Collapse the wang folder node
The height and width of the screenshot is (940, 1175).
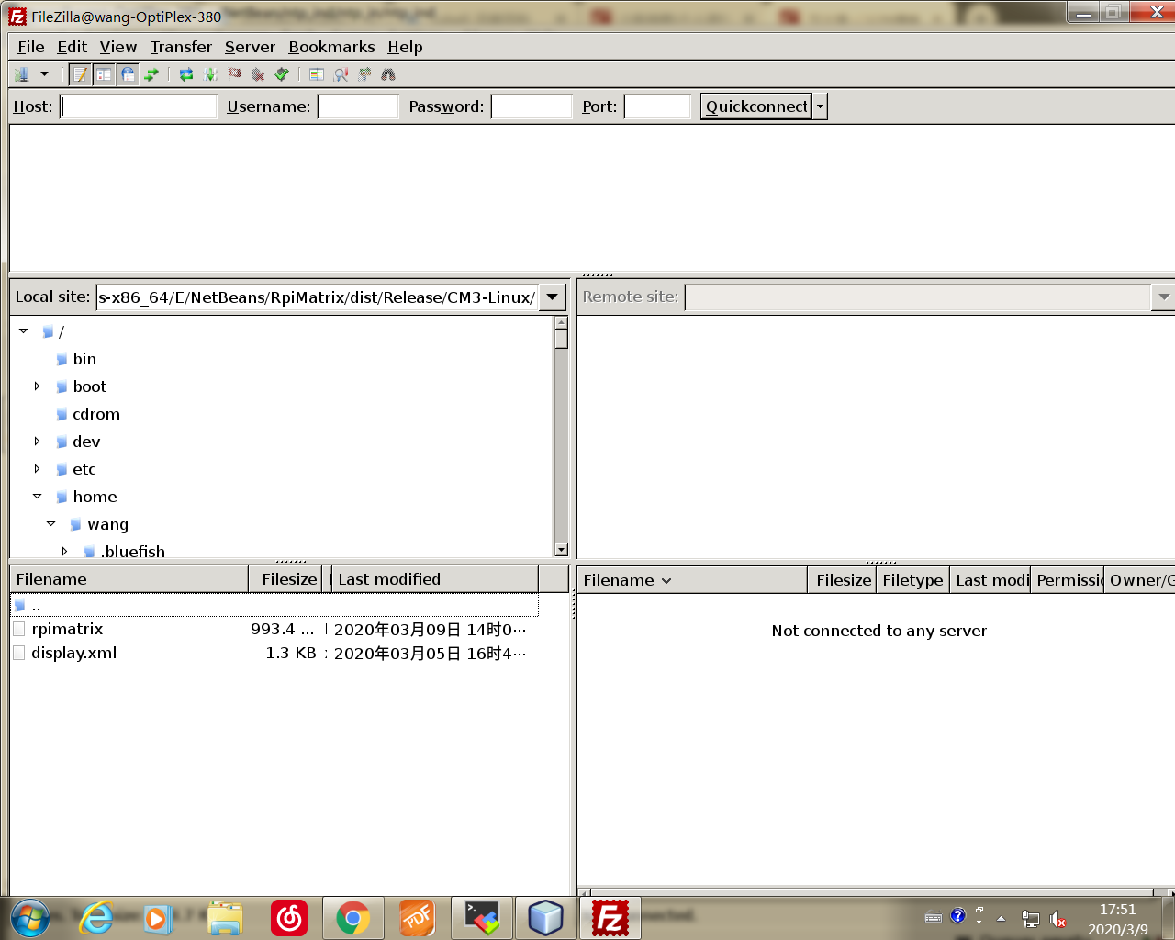tap(51, 523)
